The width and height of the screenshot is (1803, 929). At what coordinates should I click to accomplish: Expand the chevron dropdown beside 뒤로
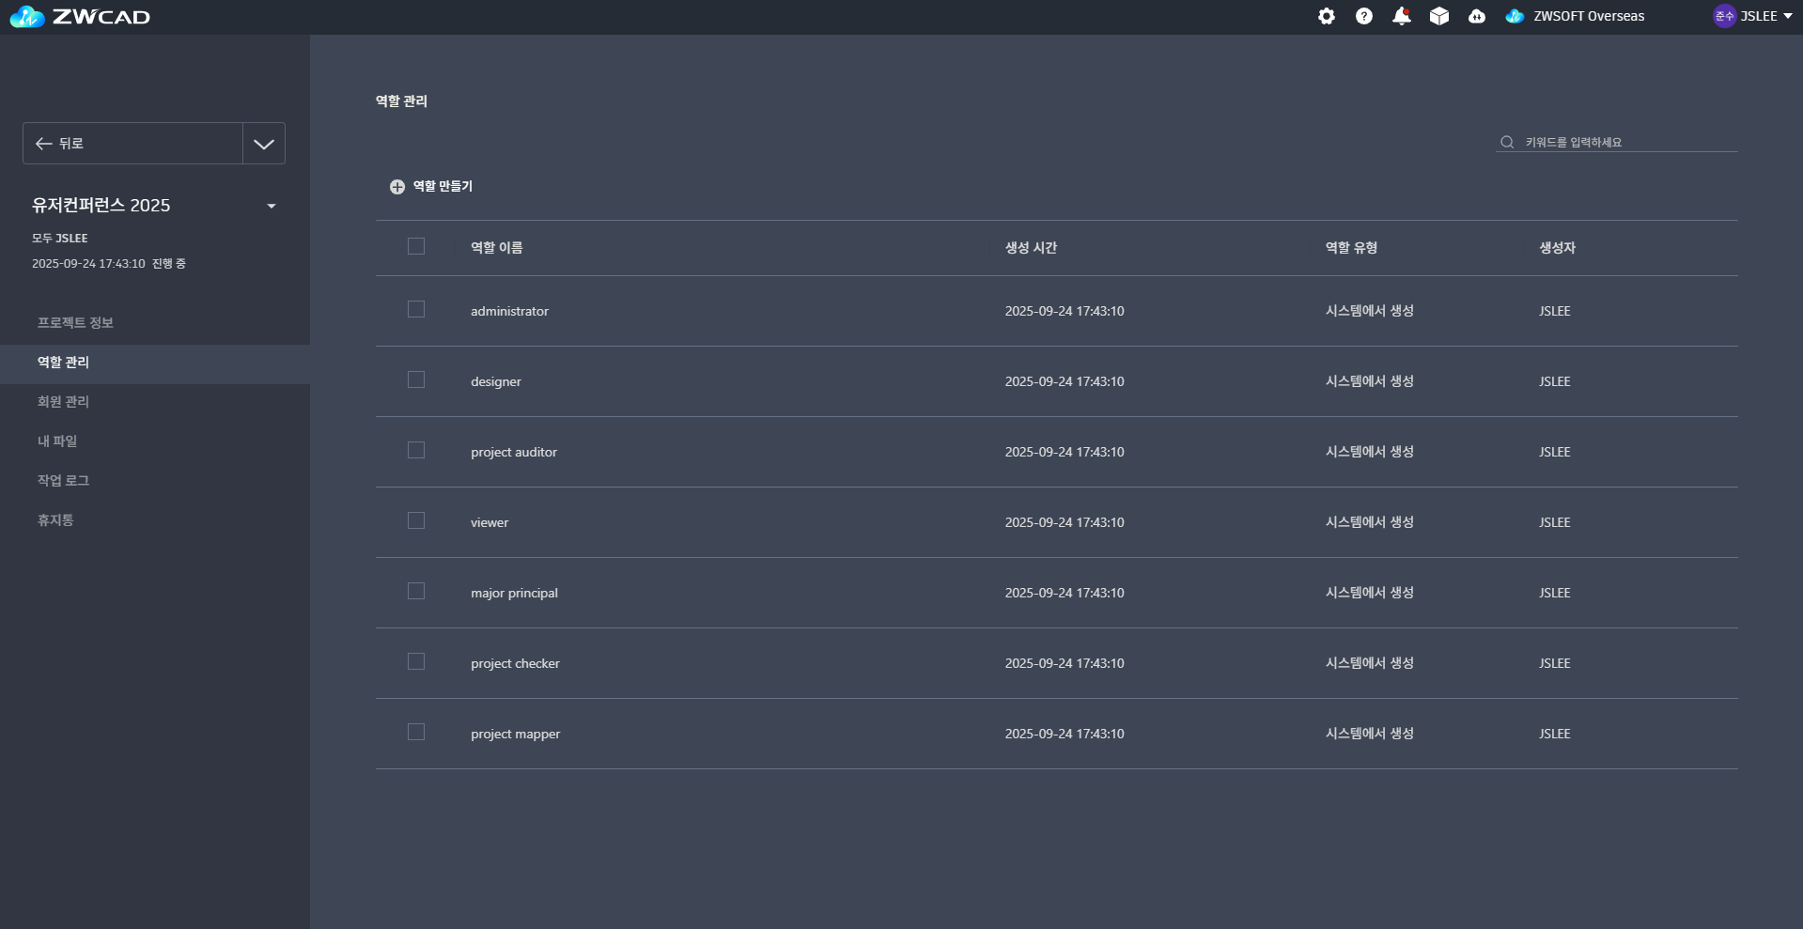[264, 144]
